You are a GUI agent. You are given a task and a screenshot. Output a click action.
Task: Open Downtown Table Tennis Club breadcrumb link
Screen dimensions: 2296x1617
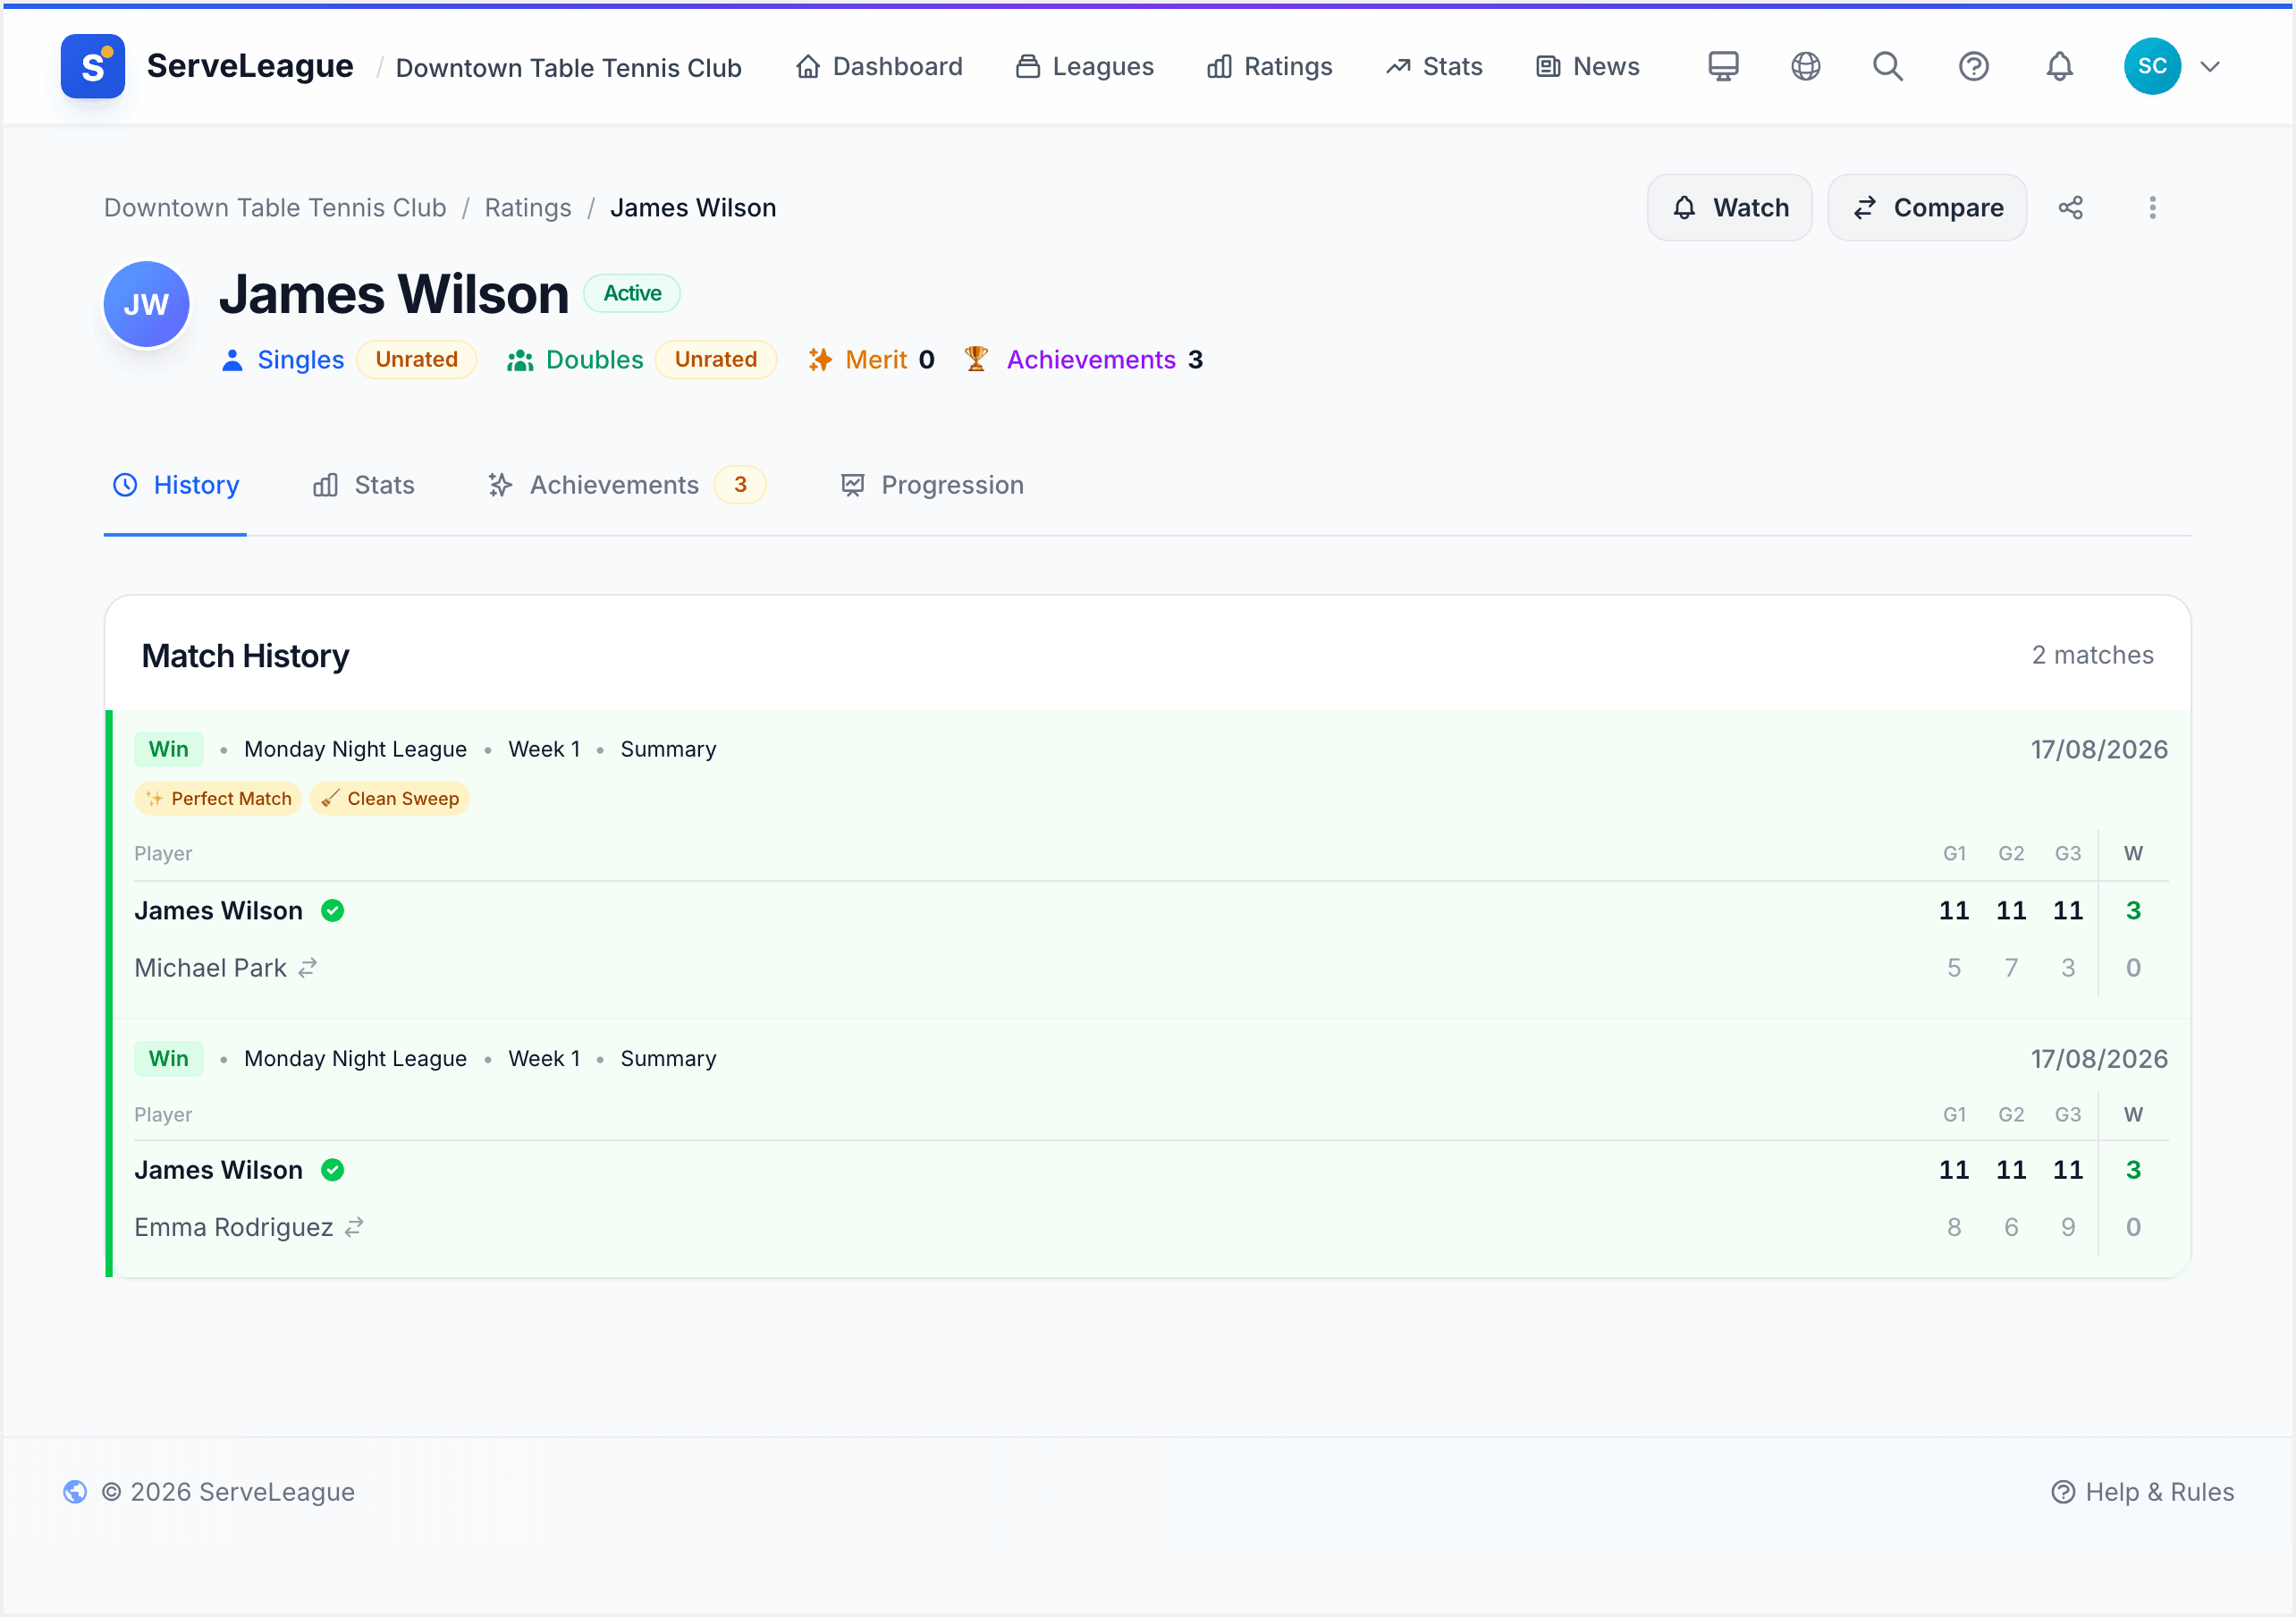[275, 207]
